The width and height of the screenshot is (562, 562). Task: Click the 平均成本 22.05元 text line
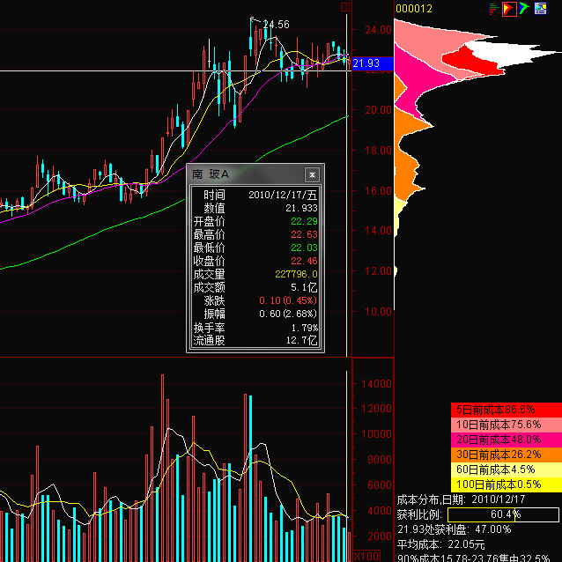pos(441,544)
